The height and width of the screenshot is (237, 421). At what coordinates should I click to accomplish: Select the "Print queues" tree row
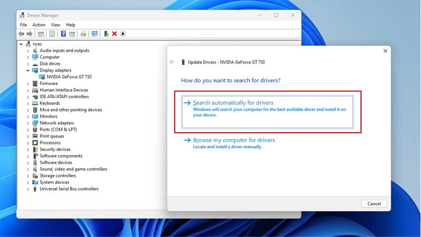tap(52, 136)
